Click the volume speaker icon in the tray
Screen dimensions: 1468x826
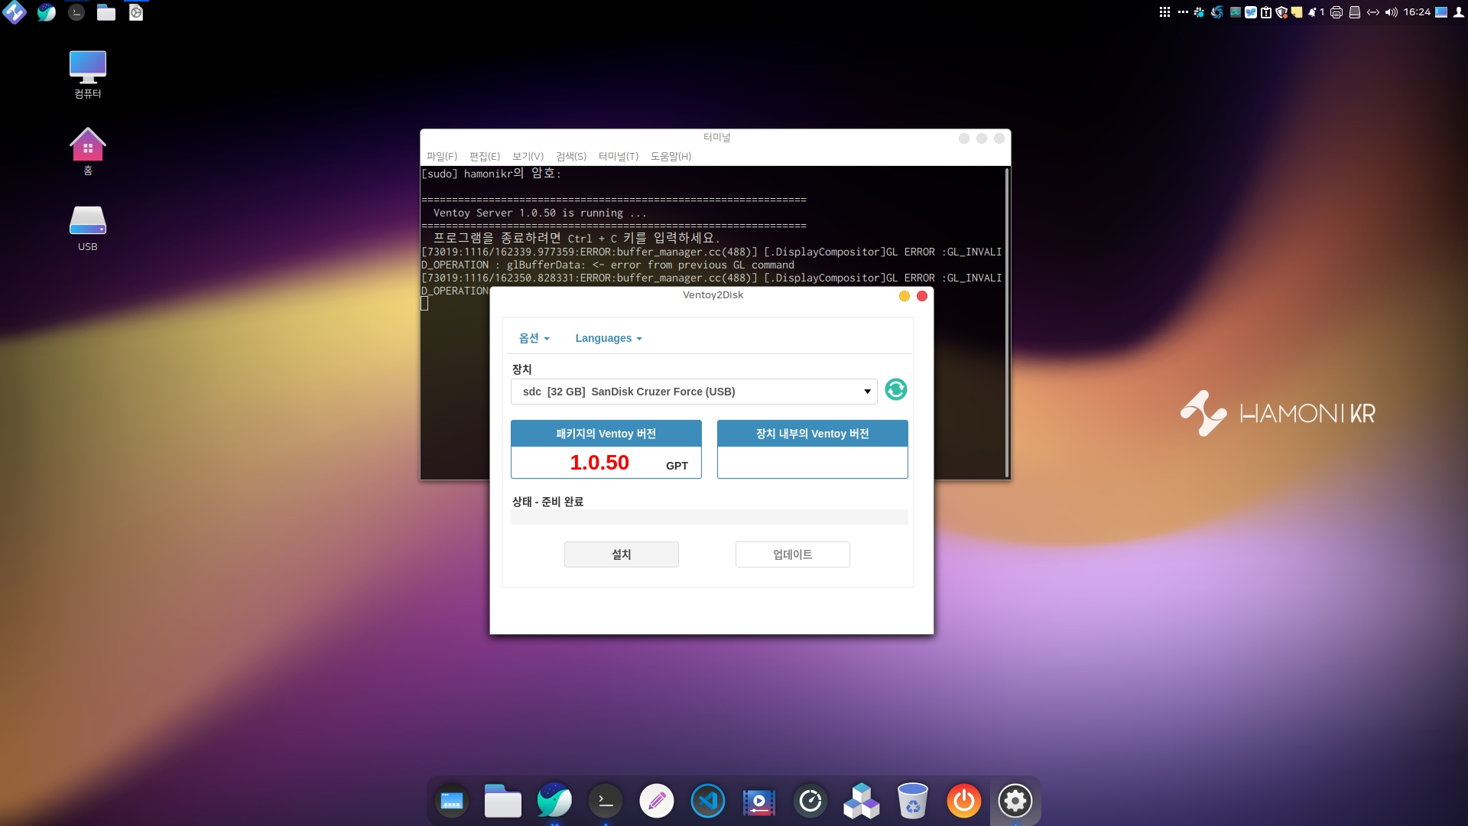[1391, 12]
